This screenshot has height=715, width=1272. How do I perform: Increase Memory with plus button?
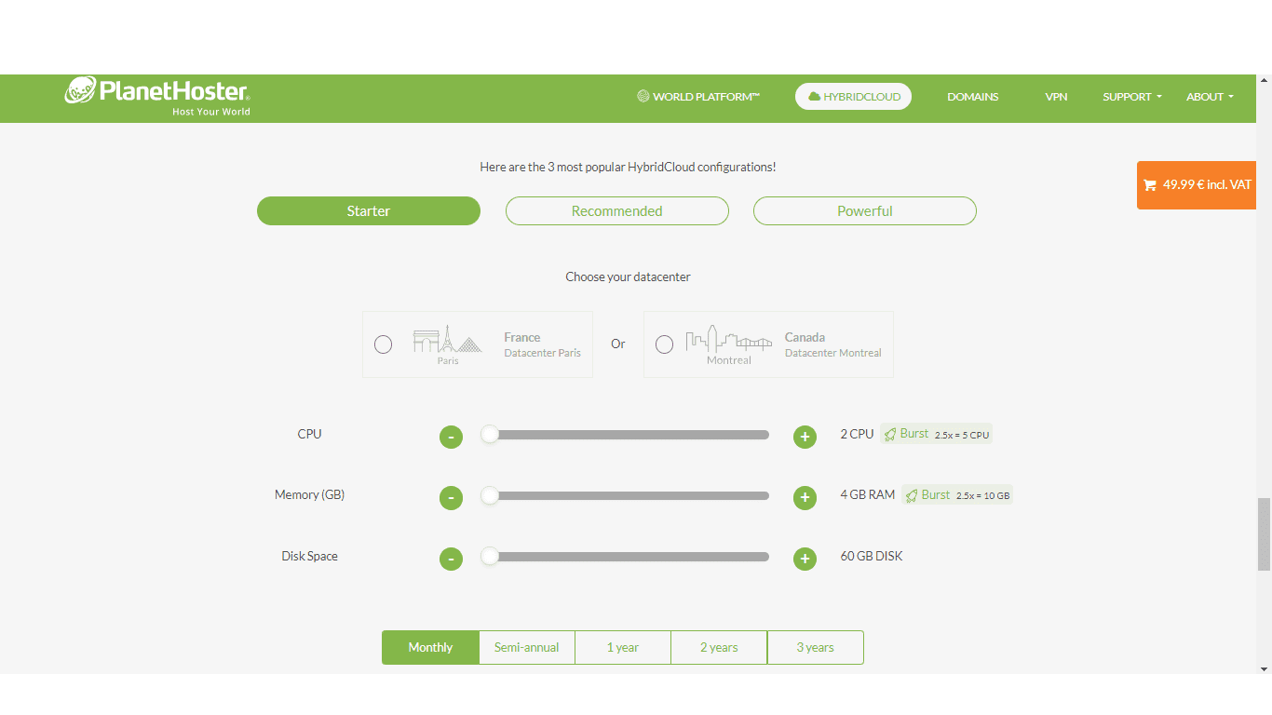click(805, 498)
